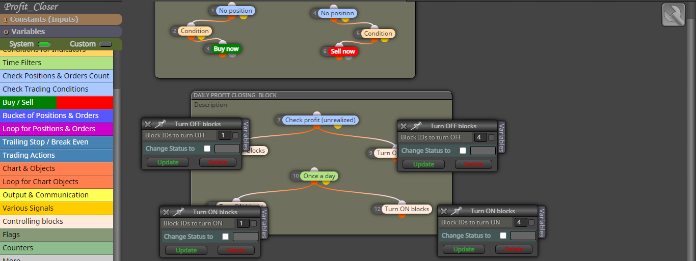Toggle the Custom blocks switch

coord(105,44)
